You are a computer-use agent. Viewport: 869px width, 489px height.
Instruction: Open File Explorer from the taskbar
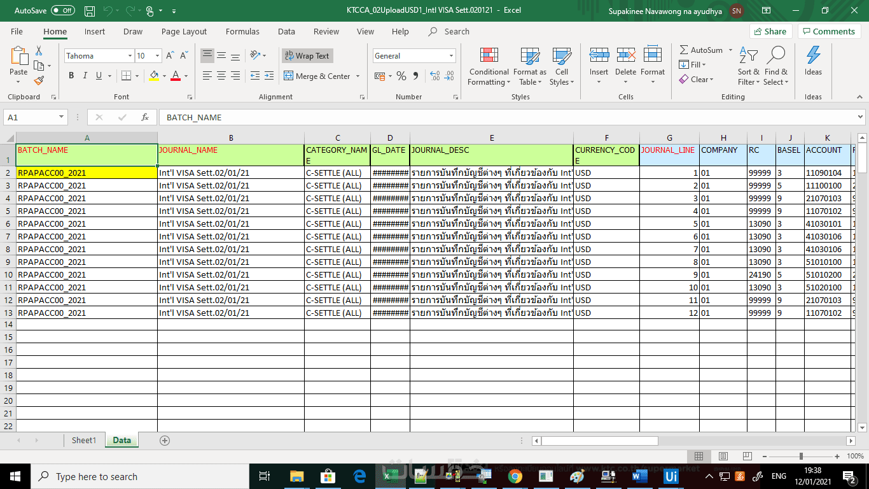tap(297, 476)
